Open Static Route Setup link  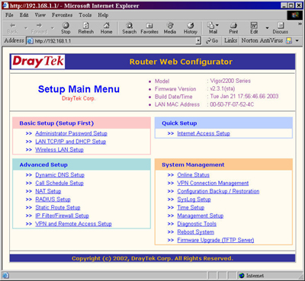58,207
